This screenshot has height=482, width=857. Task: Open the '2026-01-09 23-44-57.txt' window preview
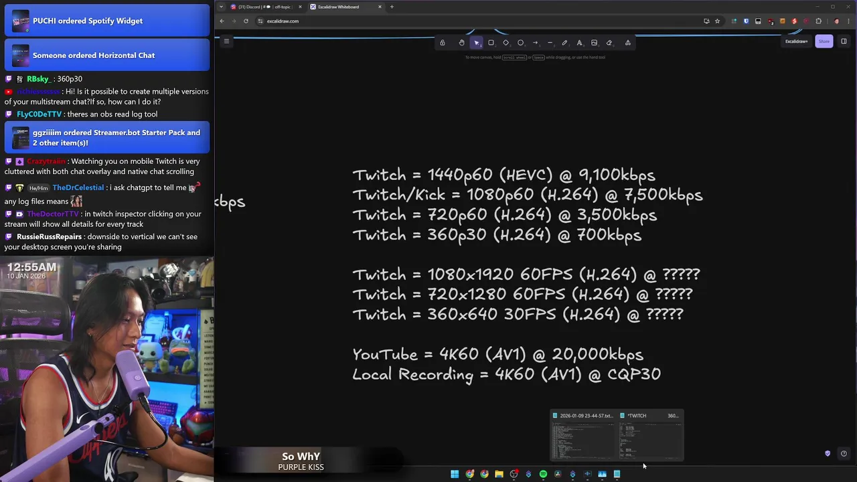point(583,436)
